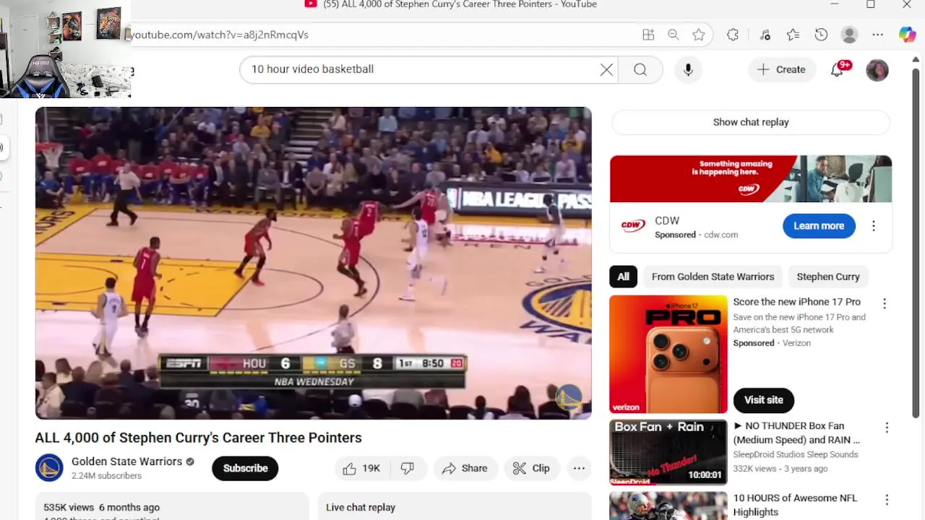Click SleepDroid Studios Sleep Sounds channel name
Screen dimensions: 925x520
[x=796, y=454]
